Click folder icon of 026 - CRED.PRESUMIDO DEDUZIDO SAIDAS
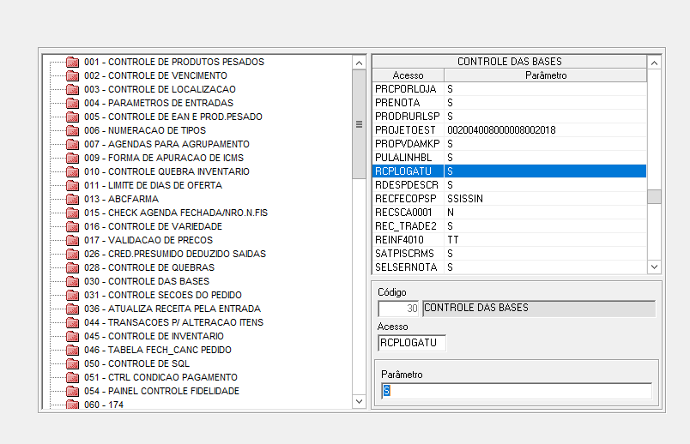This screenshot has height=444, width=690. pos(72,254)
